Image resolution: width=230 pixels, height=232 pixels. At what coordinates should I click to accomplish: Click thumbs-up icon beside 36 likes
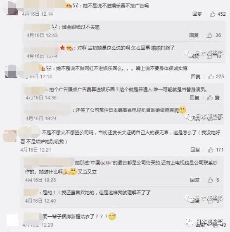click(209, 35)
